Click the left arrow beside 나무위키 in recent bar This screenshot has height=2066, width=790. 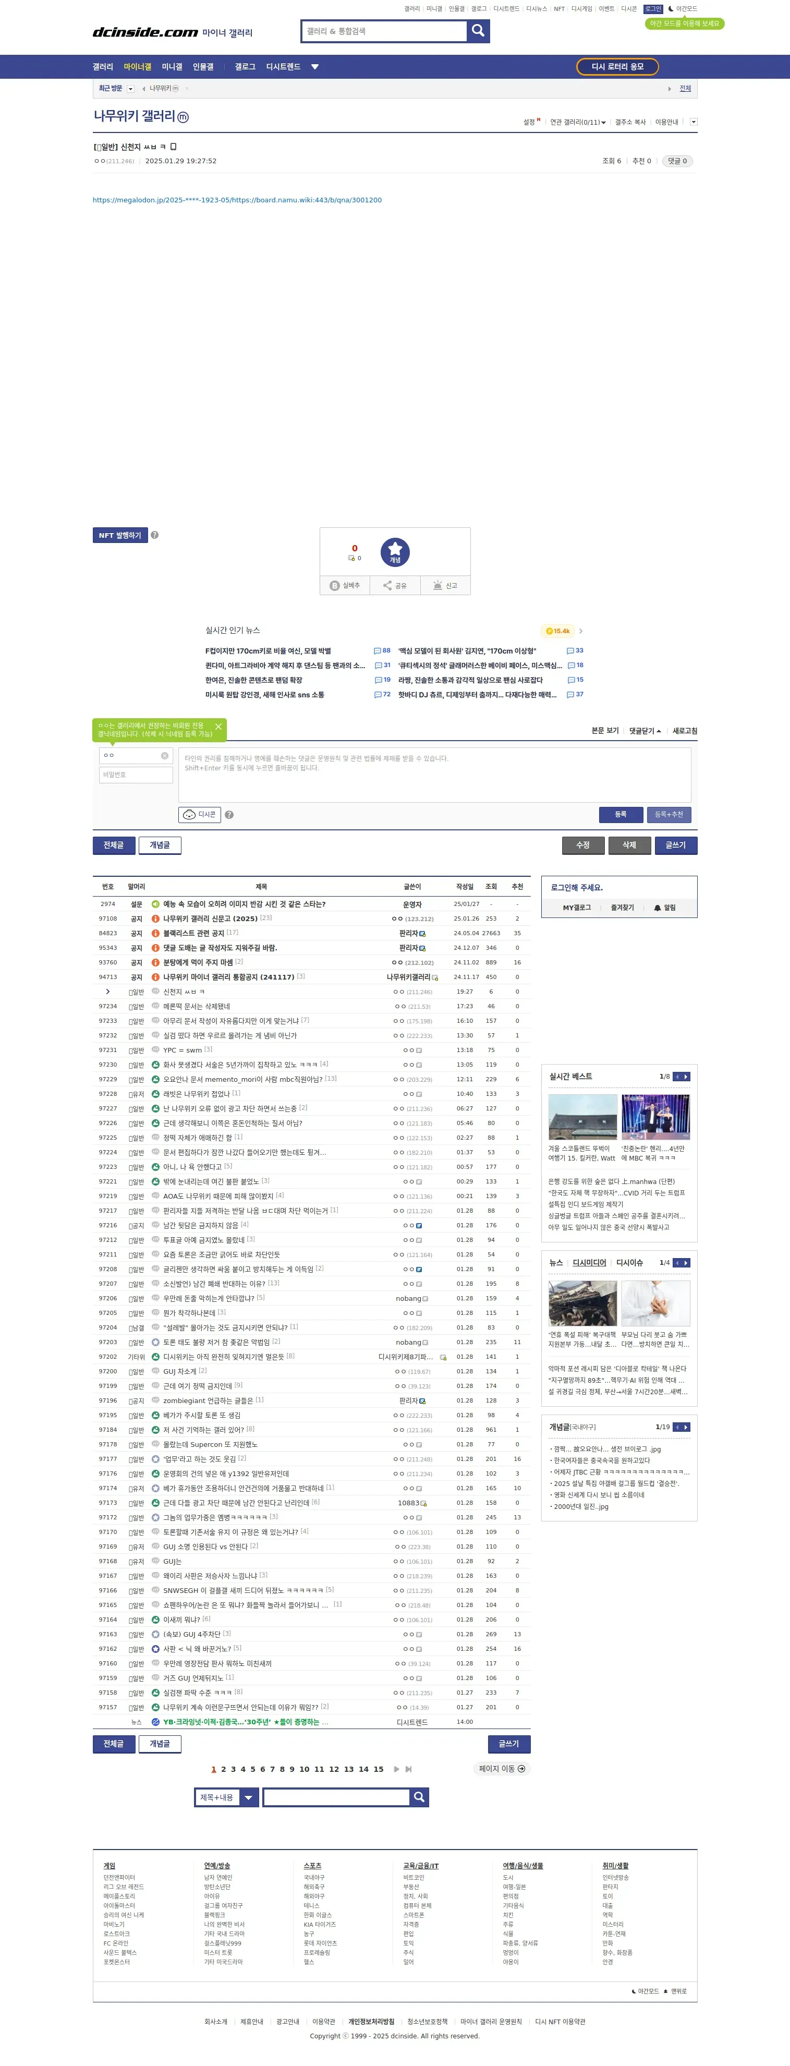pyautogui.click(x=143, y=88)
